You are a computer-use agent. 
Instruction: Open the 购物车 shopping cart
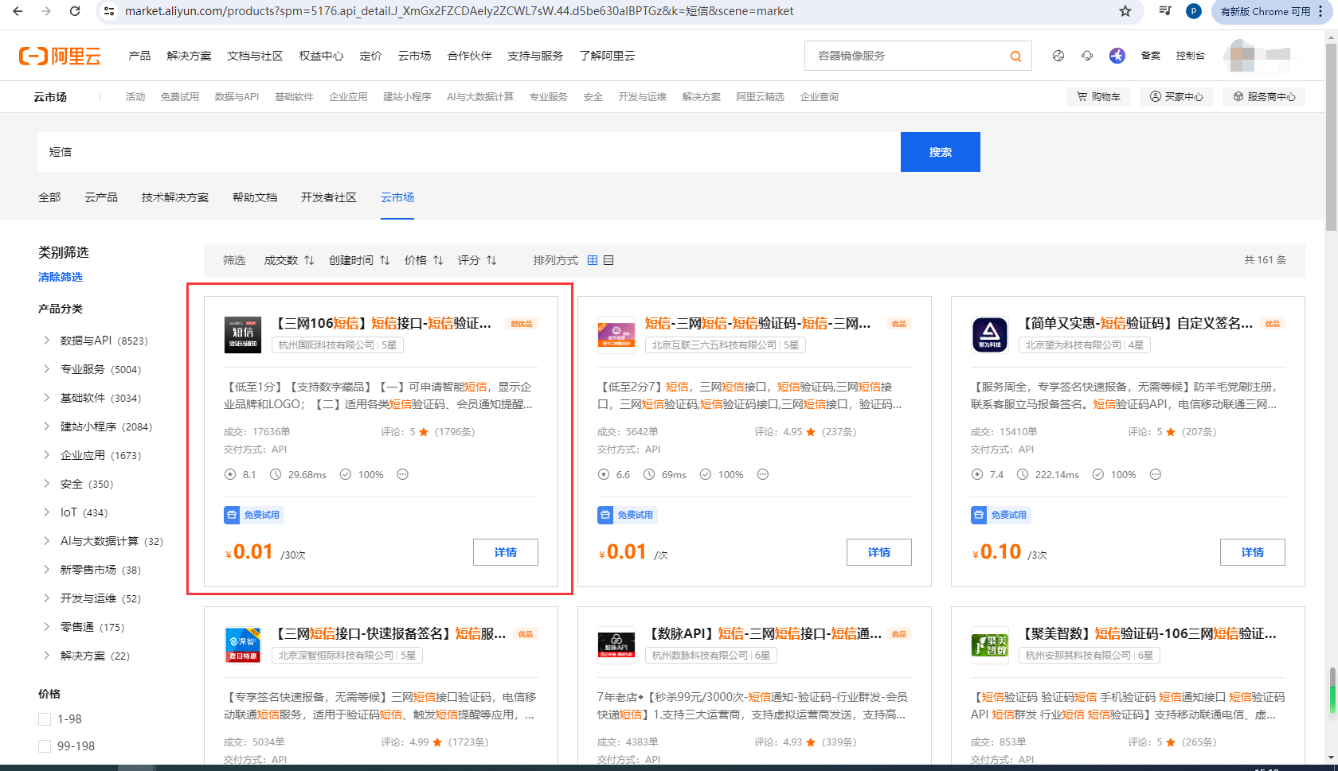coord(1098,96)
